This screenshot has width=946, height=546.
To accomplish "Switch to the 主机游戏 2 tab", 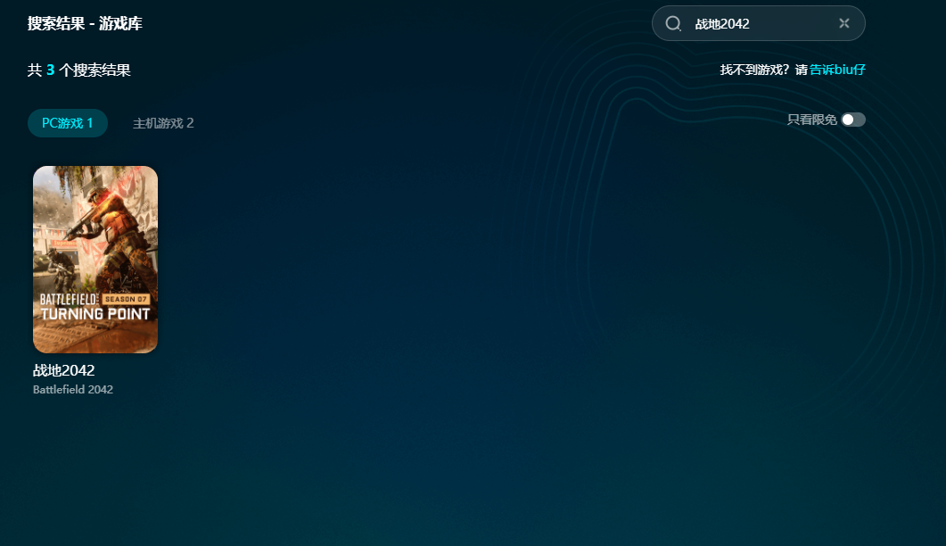I will coord(163,123).
